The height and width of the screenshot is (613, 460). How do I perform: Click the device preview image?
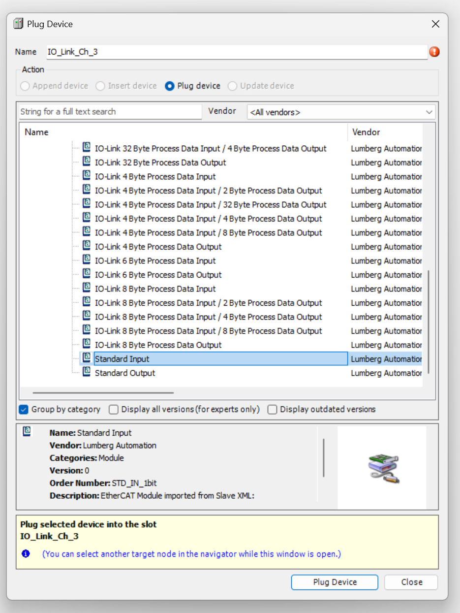click(x=383, y=468)
